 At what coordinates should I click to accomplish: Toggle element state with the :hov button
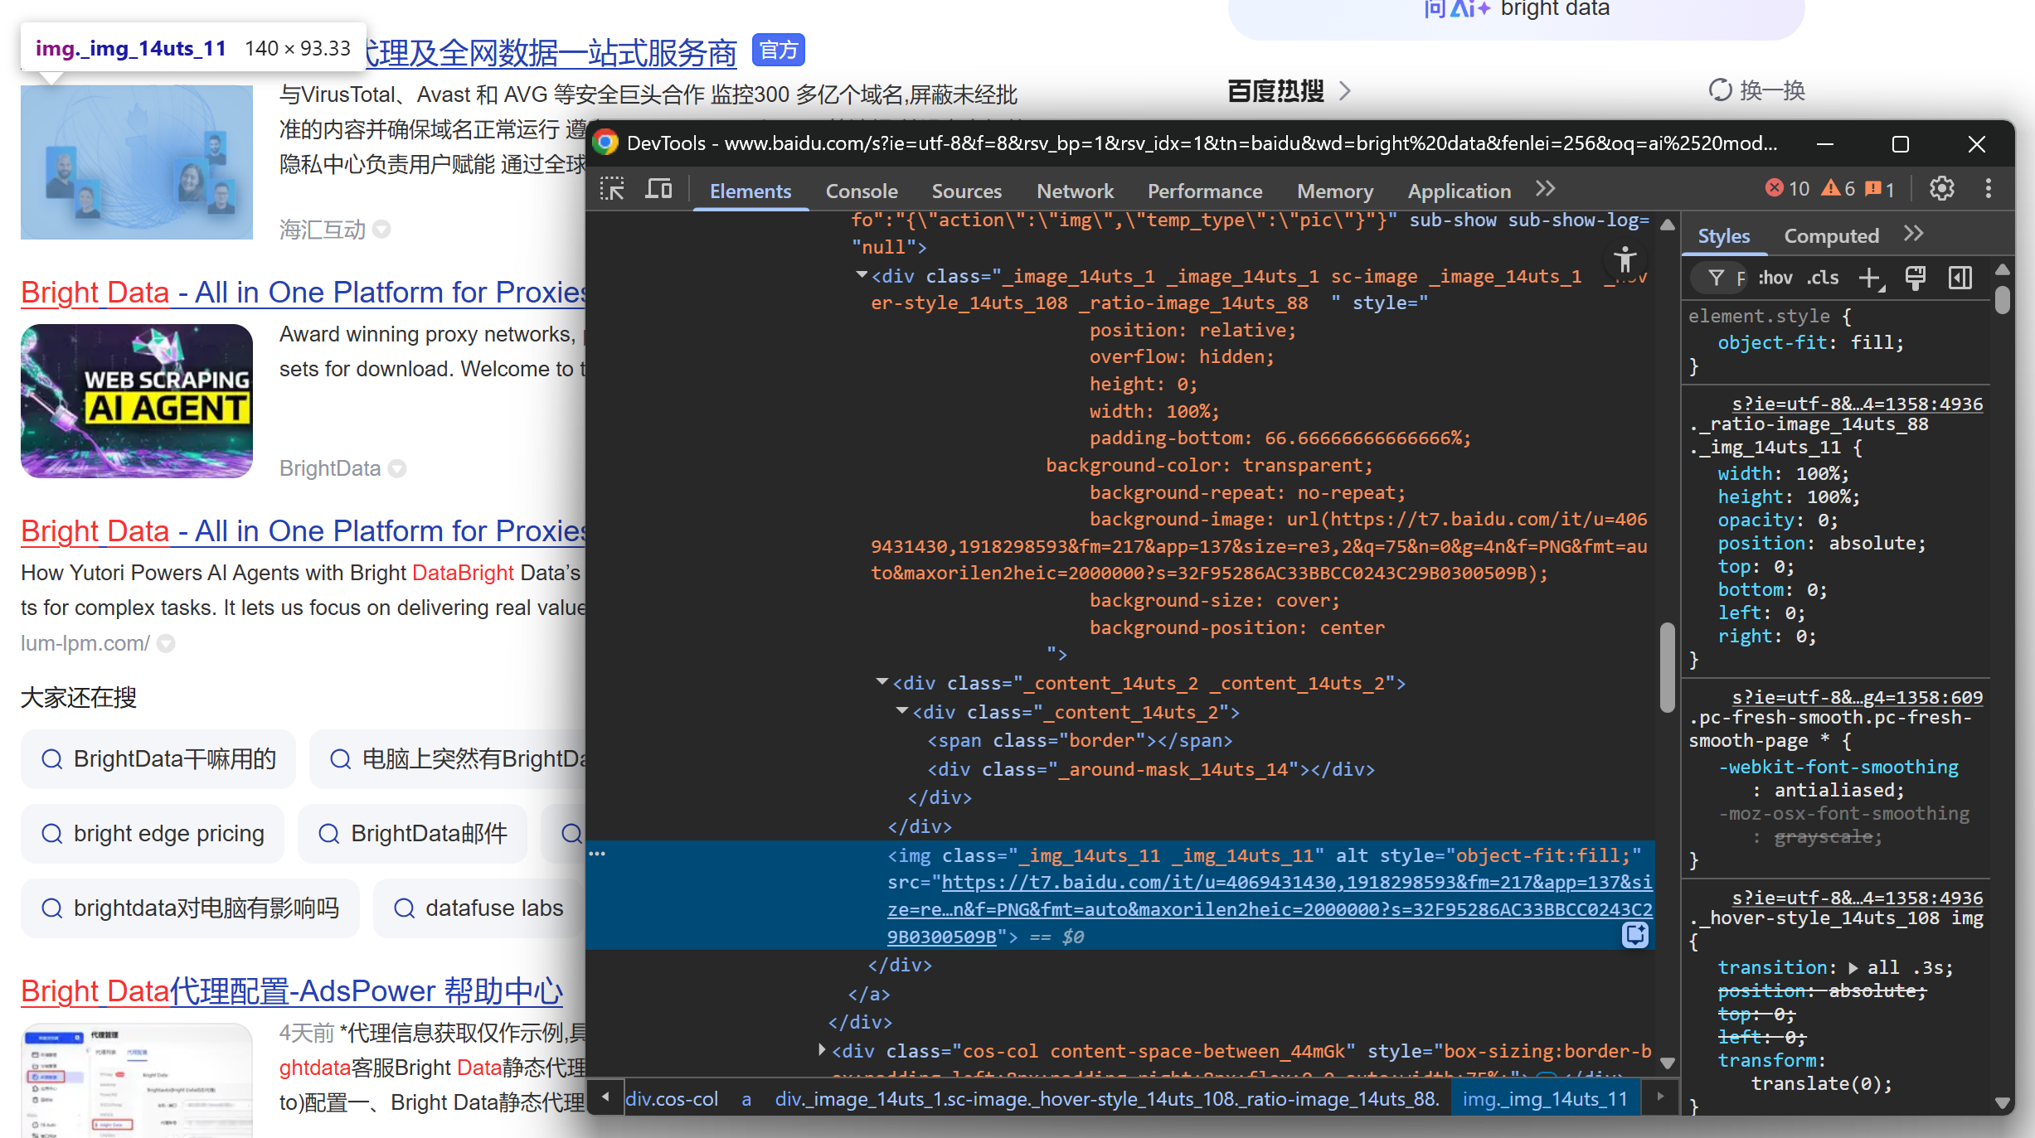[x=1775, y=278]
